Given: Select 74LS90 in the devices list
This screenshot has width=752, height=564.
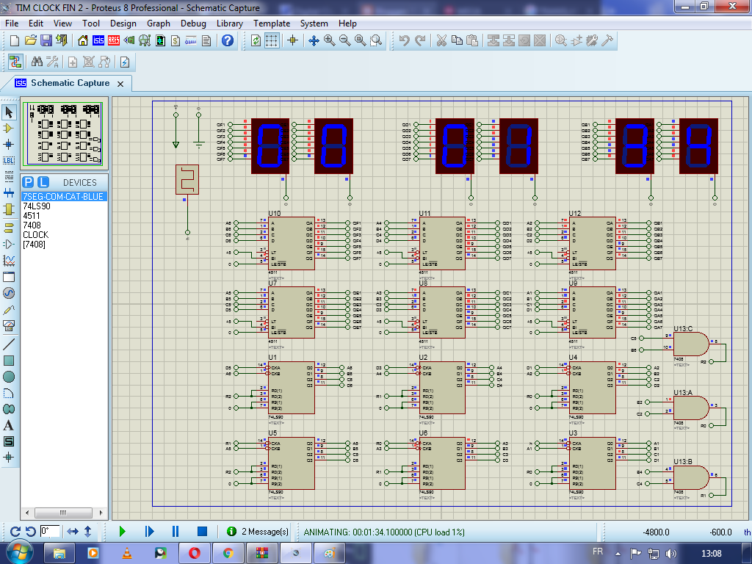Looking at the screenshot, I should tap(37, 206).
